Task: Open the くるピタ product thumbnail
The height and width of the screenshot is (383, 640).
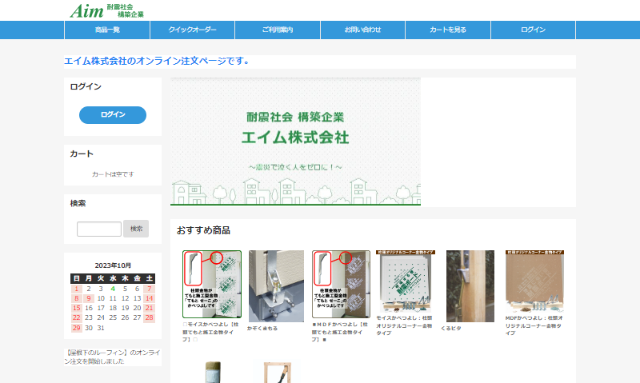Action: 470,286
